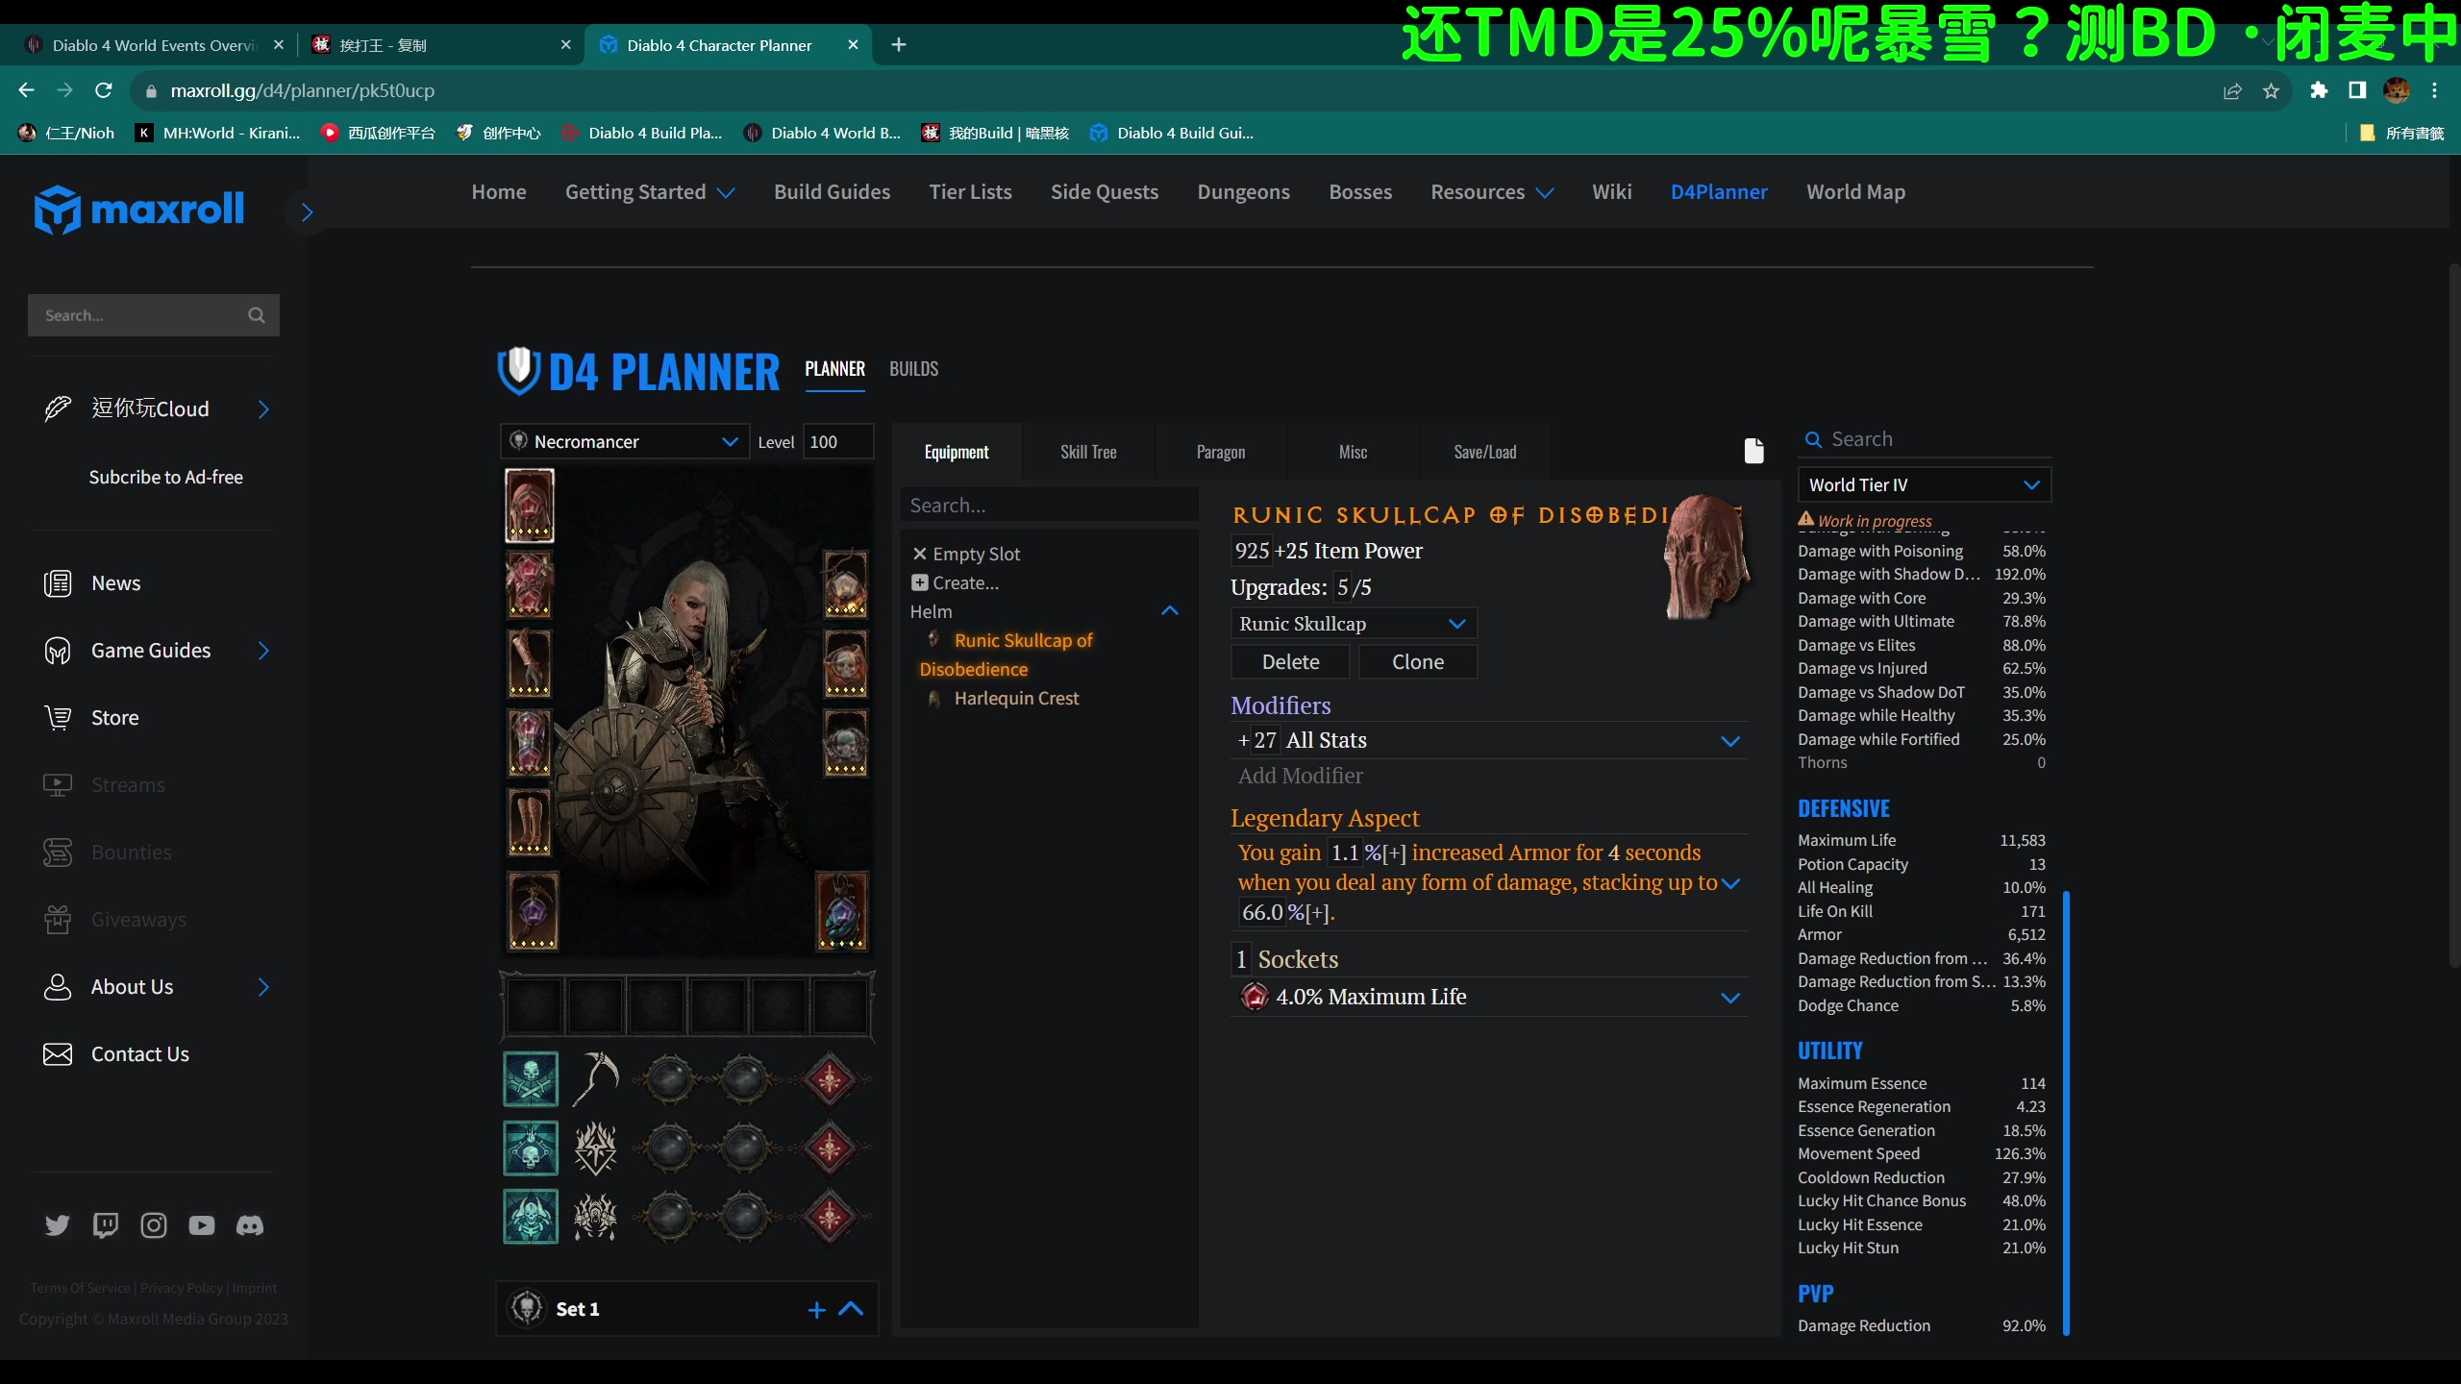Click the Delete item button
Image resolution: width=2461 pixels, height=1384 pixels.
(x=1290, y=661)
